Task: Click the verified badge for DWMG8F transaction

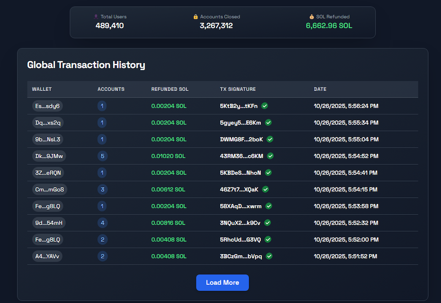Action: pyautogui.click(x=270, y=139)
